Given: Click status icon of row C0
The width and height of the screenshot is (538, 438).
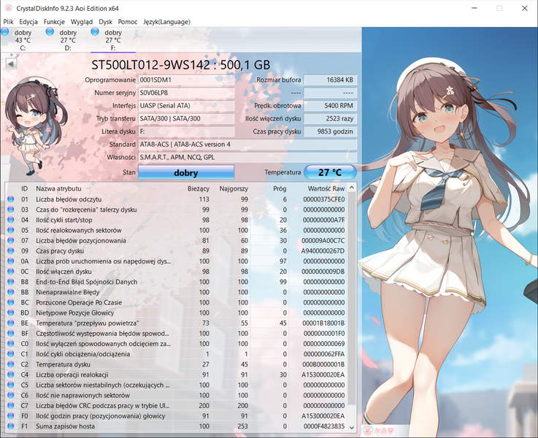Looking at the screenshot, I should (11, 344).
